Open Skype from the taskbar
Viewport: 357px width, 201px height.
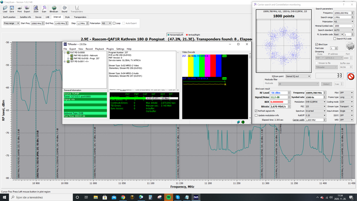click(178, 197)
